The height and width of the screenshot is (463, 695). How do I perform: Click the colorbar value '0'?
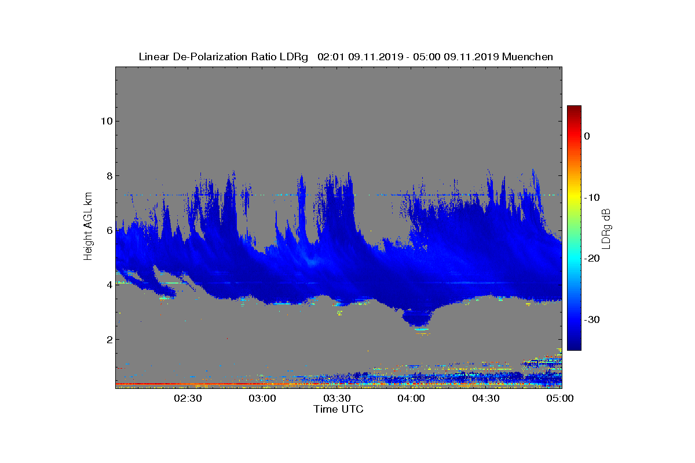[x=587, y=136]
